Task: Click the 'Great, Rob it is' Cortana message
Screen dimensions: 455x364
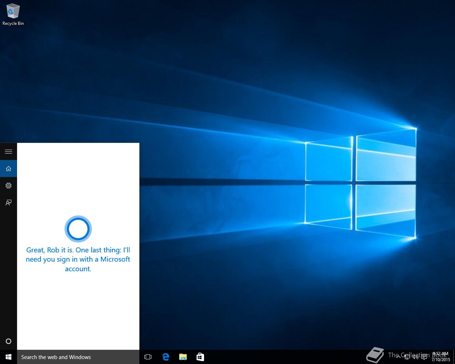Action: (x=78, y=259)
